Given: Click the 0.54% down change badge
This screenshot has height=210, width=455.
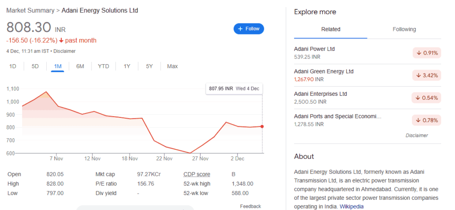Looking at the screenshot, I should [426, 98].
